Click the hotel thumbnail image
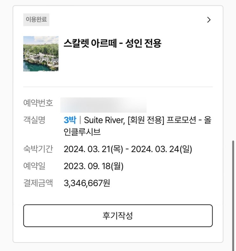Image resolution: width=236 pixels, height=251 pixels. [x=41, y=53]
